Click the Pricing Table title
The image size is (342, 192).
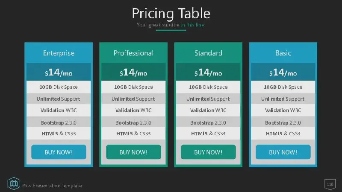coord(171,13)
